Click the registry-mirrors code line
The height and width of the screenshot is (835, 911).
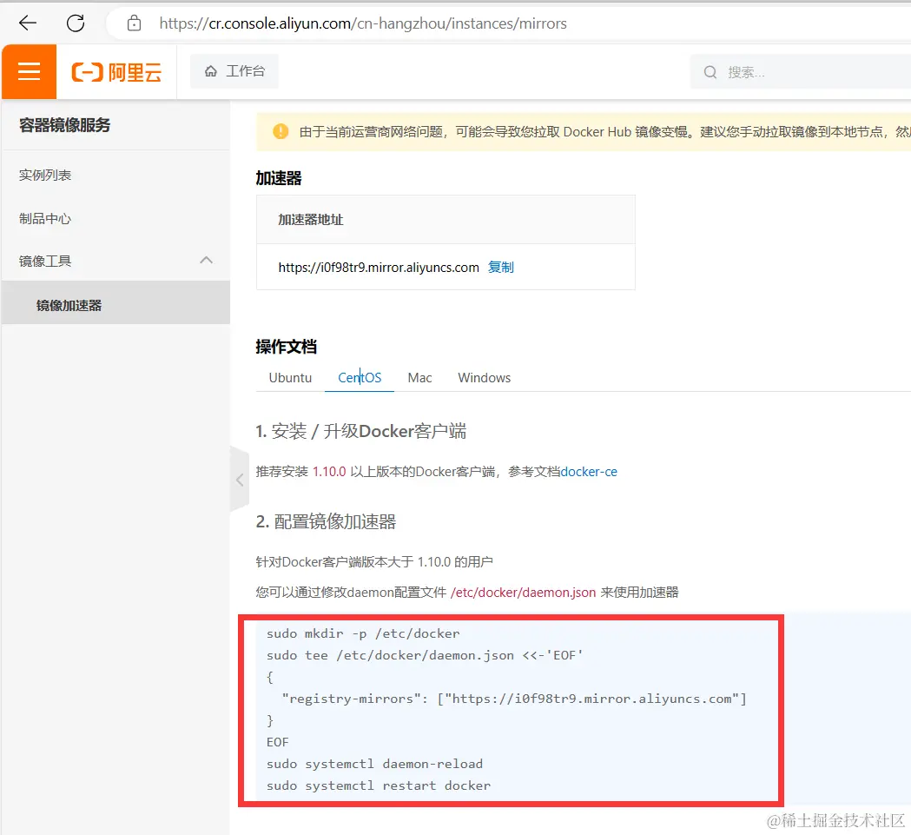point(514,699)
